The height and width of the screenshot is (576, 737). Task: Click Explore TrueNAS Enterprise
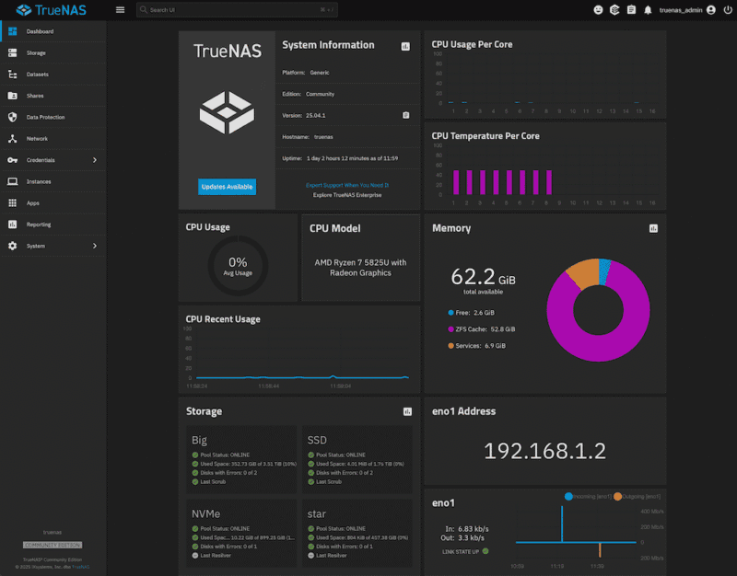pyautogui.click(x=347, y=195)
